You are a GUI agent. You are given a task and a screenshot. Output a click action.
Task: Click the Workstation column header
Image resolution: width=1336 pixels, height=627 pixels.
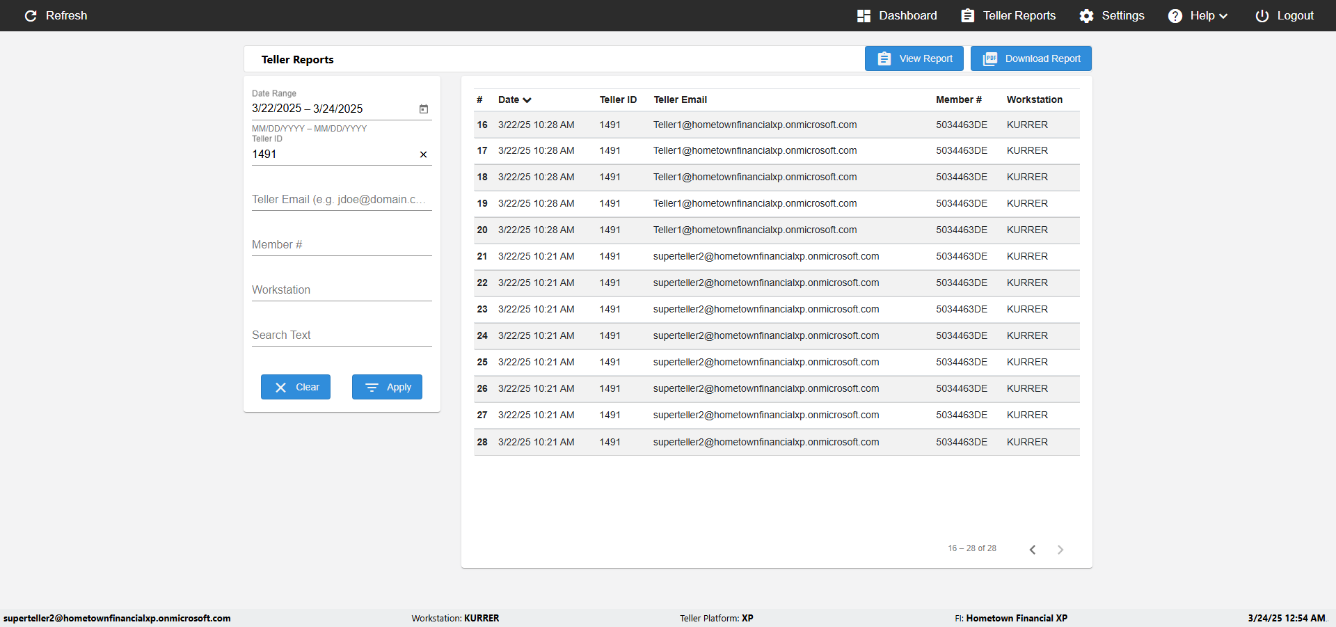click(1034, 100)
